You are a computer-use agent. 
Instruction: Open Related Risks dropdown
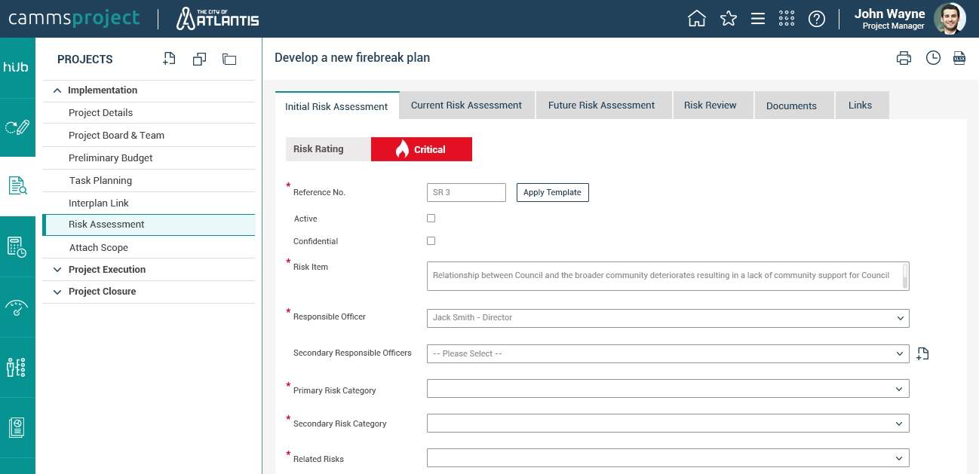(667, 458)
